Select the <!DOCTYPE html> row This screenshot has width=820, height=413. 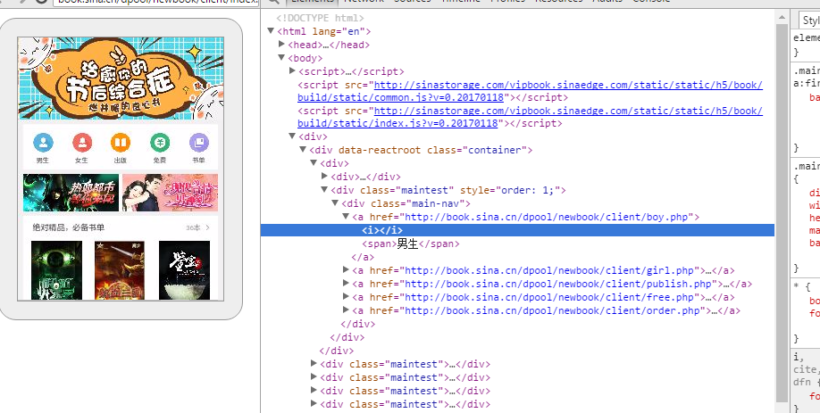point(320,18)
